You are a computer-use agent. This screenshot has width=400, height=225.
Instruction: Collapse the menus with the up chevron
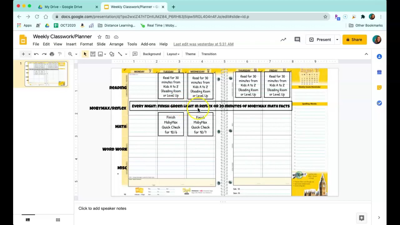366,54
